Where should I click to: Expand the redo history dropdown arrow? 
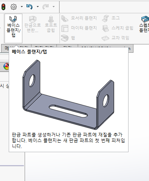(x=54, y=6)
